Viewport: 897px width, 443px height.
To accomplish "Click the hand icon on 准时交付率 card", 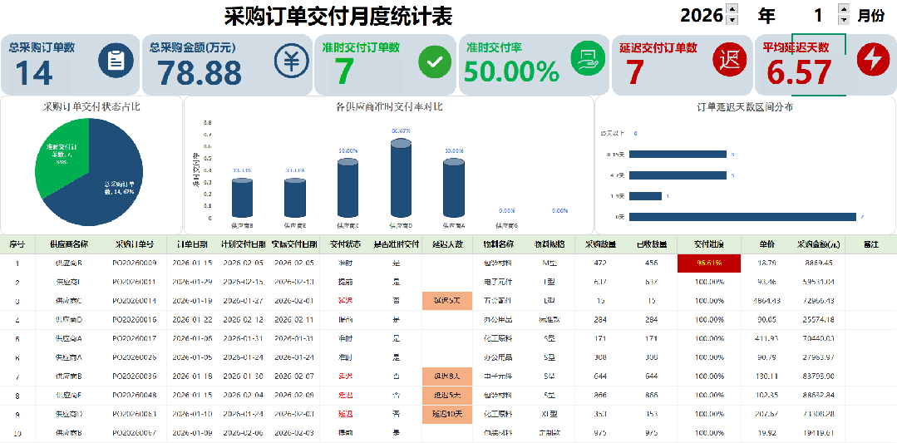I will [x=588, y=57].
